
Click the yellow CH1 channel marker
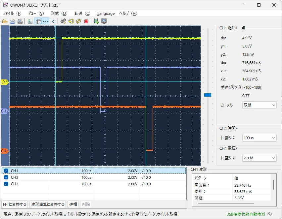(5, 82)
